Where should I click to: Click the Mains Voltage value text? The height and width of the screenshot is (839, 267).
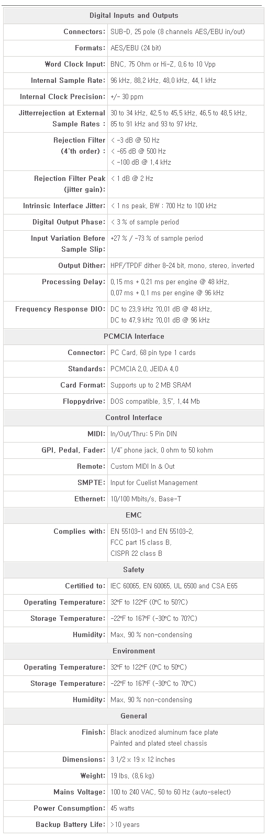point(171,792)
